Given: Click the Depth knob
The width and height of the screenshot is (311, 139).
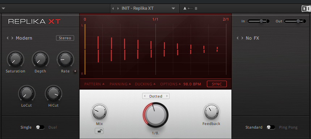Looking at the screenshot, I should 40,59.
